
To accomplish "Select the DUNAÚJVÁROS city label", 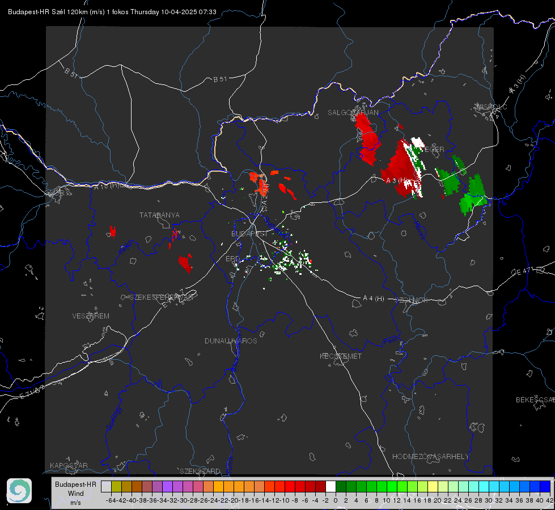I will 231,341.
